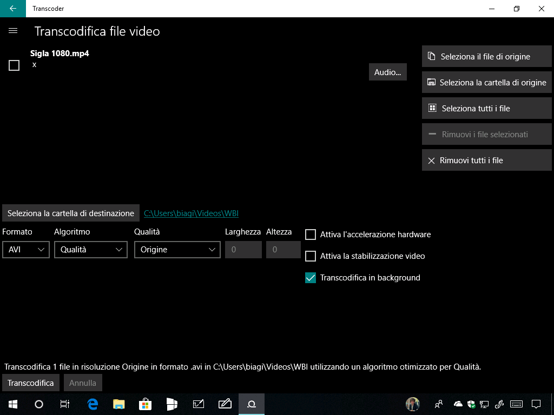This screenshot has height=415, width=554.
Task: Open the C:\Users\biagi\Videos\WBI destination link
Action: pyautogui.click(x=191, y=213)
